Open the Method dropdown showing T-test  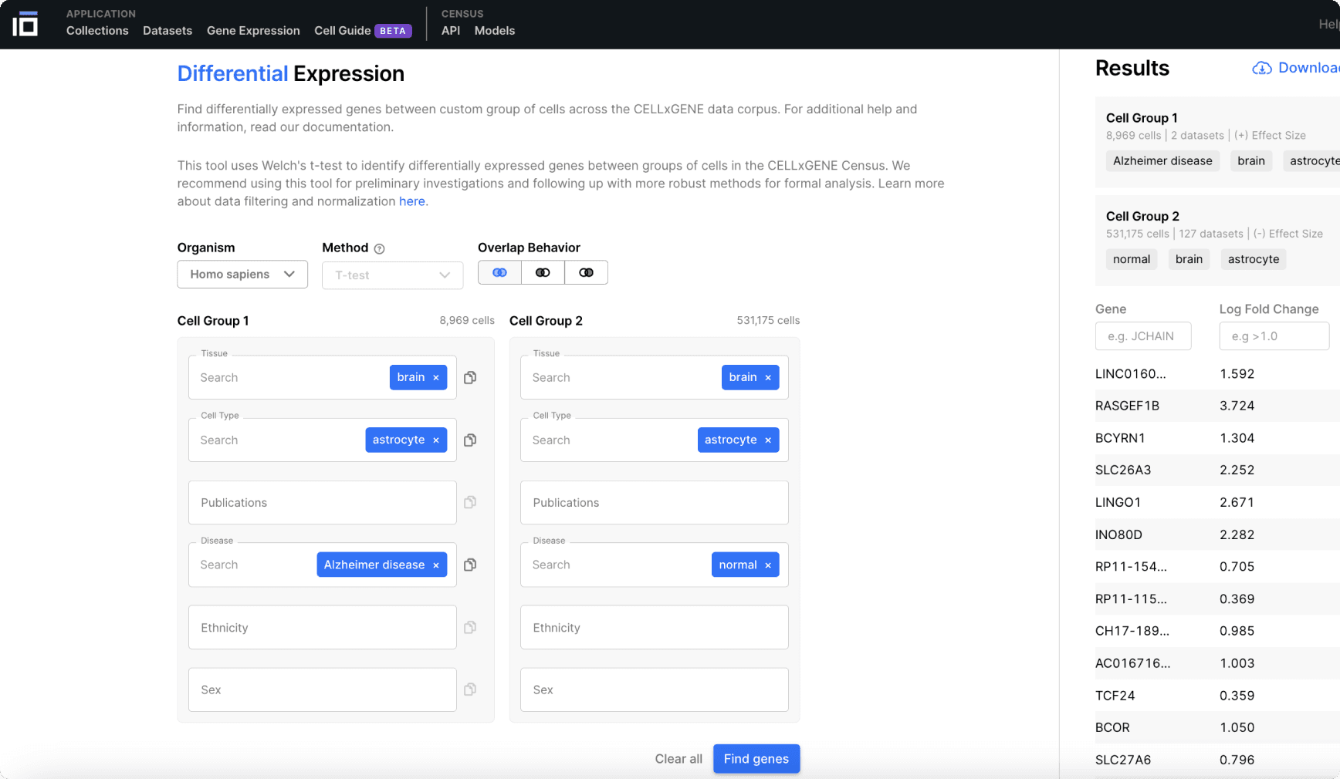pyautogui.click(x=392, y=275)
